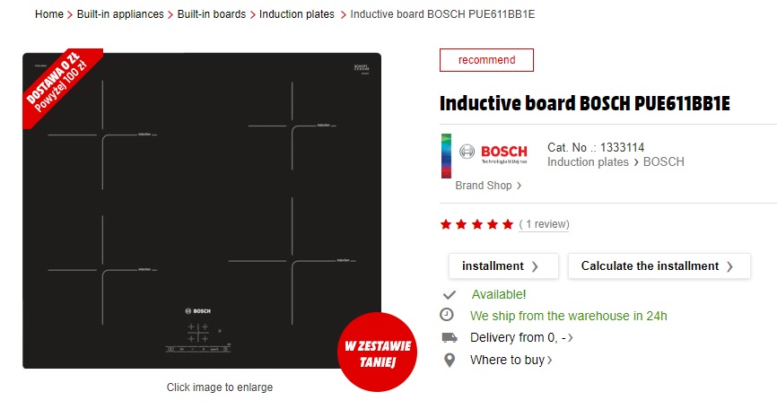Click the red 'W zestawie taniej' badge
The image size is (777, 409).
click(x=377, y=352)
